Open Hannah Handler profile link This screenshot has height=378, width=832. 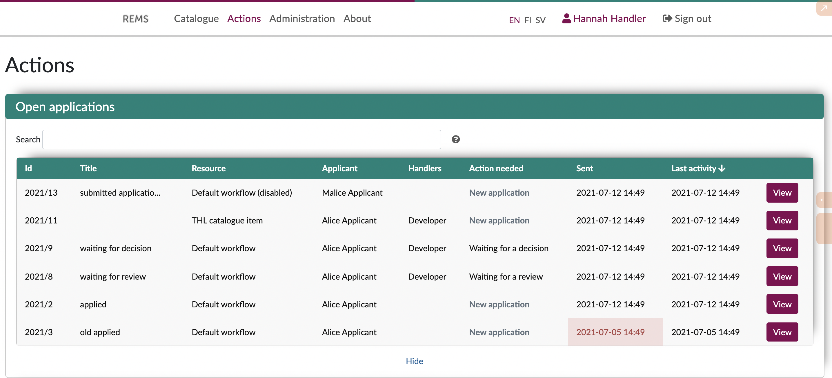tap(604, 19)
